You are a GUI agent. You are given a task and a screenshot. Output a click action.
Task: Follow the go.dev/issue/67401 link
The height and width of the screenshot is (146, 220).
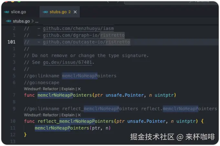coord(68,62)
